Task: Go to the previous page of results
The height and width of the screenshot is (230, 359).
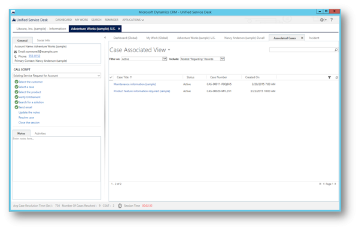Action: (x=324, y=184)
